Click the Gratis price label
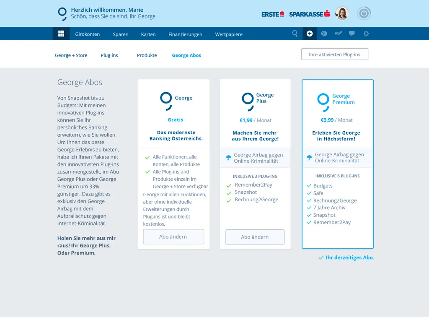429x317 pixels. (176, 120)
